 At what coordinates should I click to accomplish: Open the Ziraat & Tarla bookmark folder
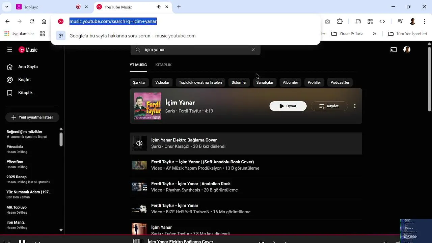click(347, 34)
